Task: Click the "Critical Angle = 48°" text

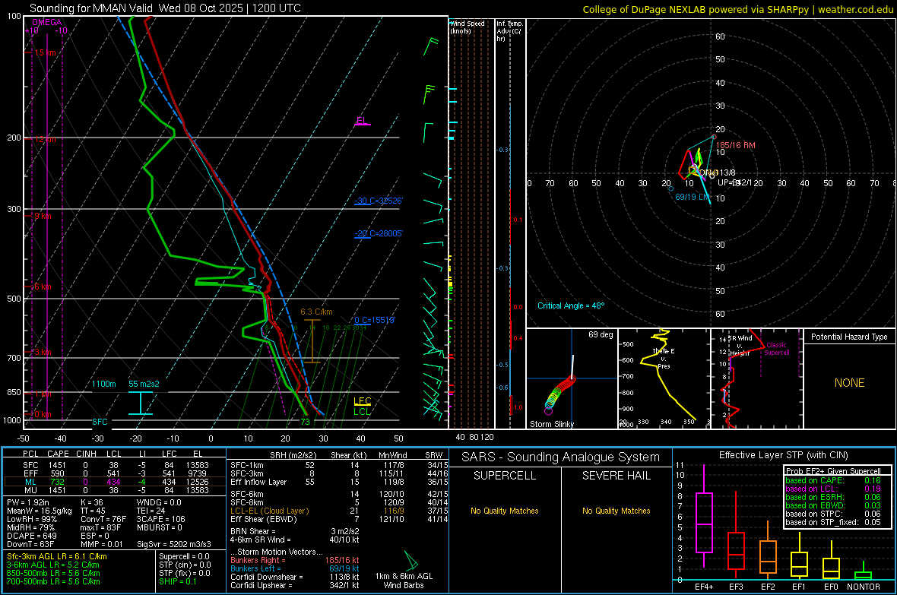Action: click(x=571, y=305)
